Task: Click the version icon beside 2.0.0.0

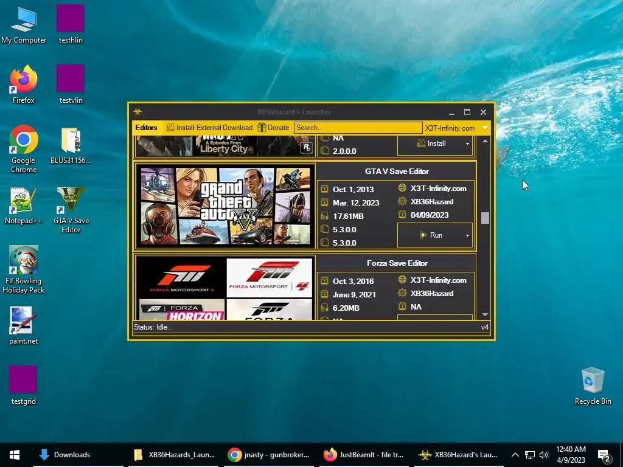Action: pyautogui.click(x=325, y=151)
